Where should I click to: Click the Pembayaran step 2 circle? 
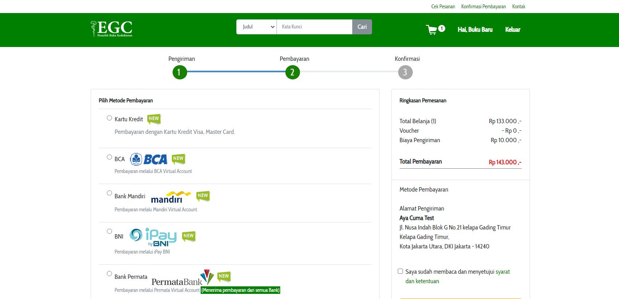click(292, 72)
